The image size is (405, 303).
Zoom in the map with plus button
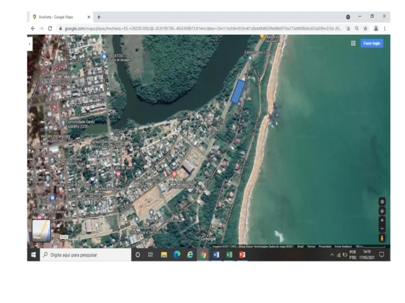tap(382, 220)
